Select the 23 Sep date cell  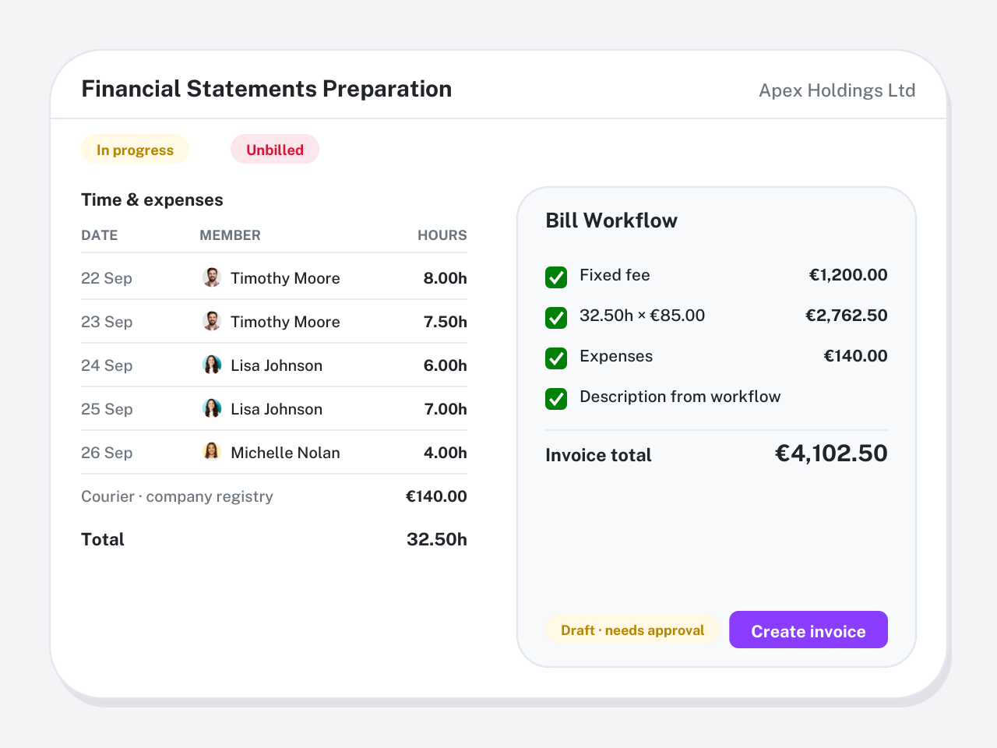coord(107,322)
